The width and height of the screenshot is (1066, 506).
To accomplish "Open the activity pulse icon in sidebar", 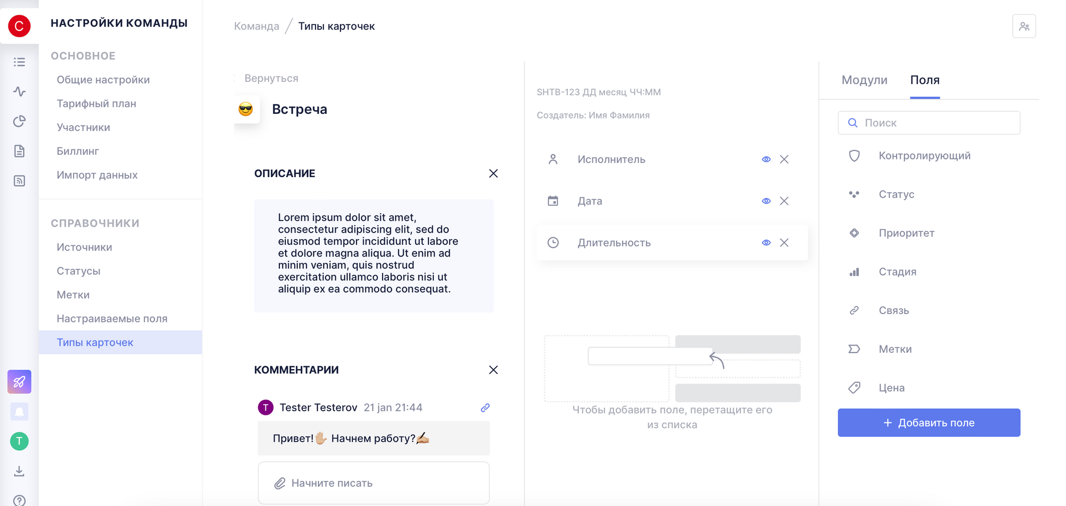I will pos(19,92).
